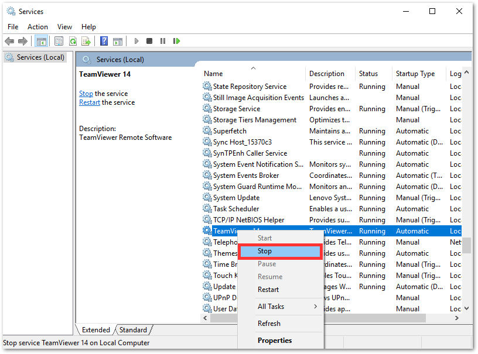This screenshot has height=354, width=478.
Task: Click the vertical scrollbar down arrow
Action: 466,308
